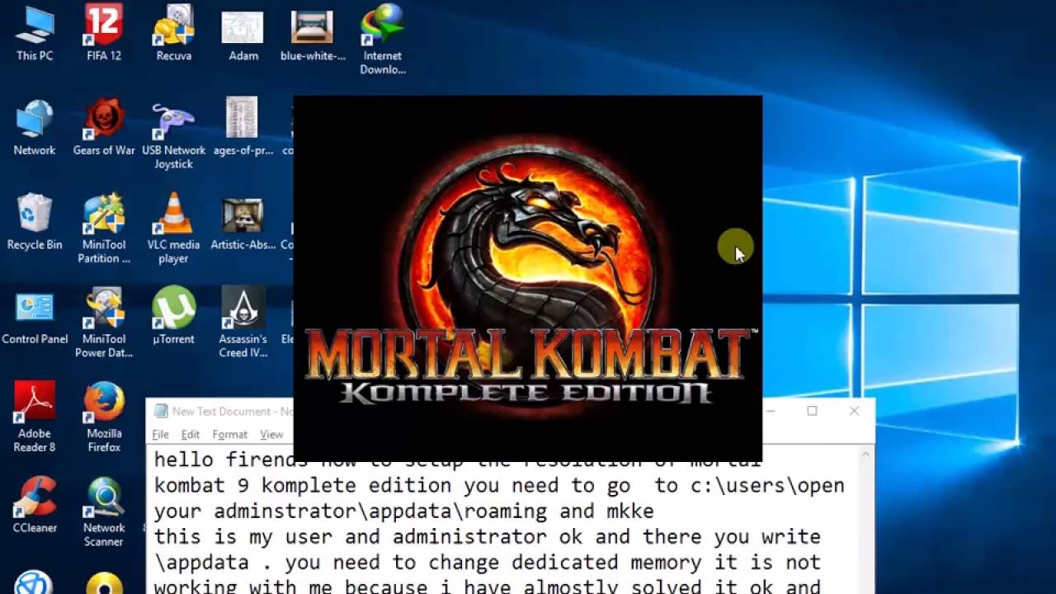This screenshot has width=1056, height=594.
Task: Select the blue-white image file icon
Action: 313,34
